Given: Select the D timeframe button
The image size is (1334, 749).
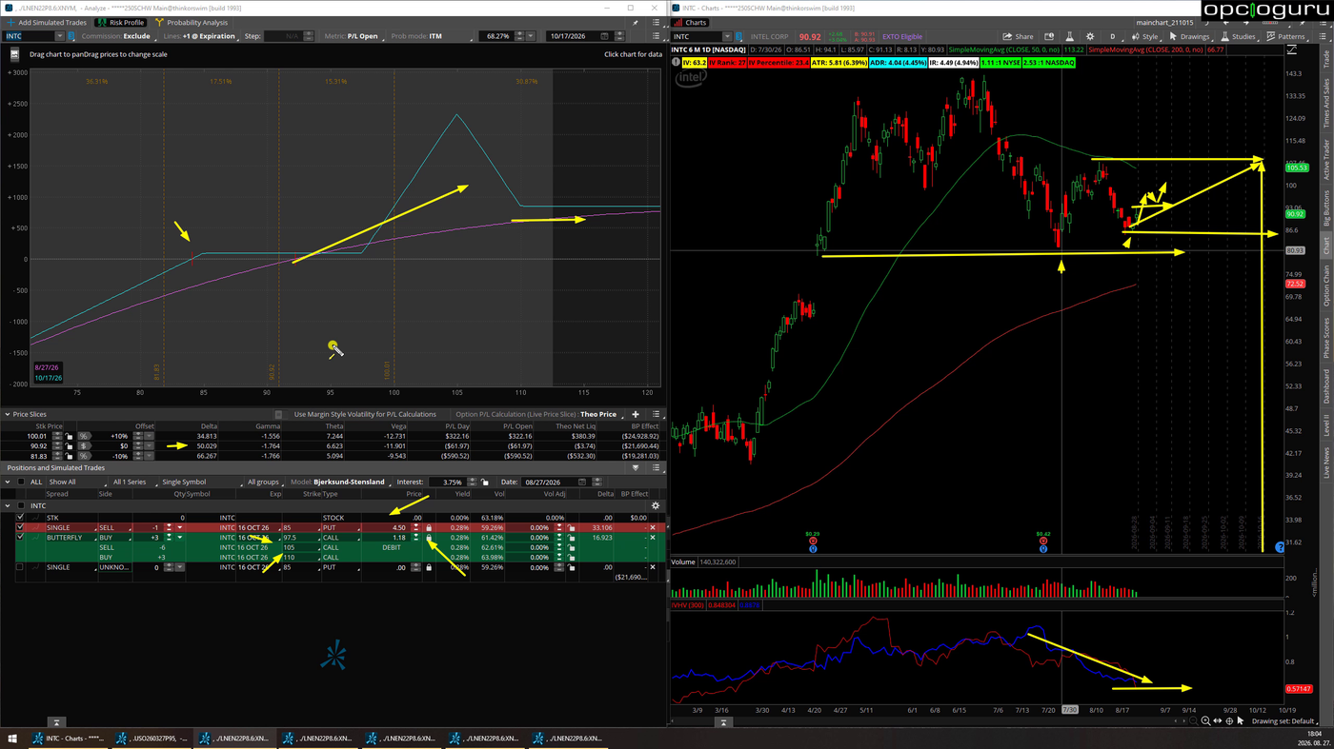Looking at the screenshot, I should (x=1112, y=36).
